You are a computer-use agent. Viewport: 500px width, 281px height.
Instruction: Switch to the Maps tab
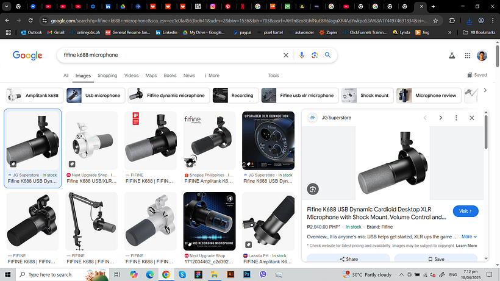151,76
